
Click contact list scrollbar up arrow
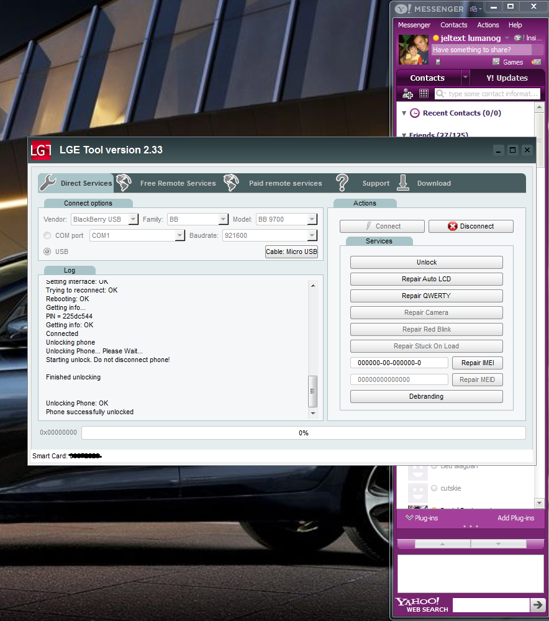pyautogui.click(x=539, y=107)
